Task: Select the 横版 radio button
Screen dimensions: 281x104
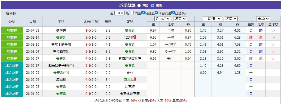Action: point(152,5)
